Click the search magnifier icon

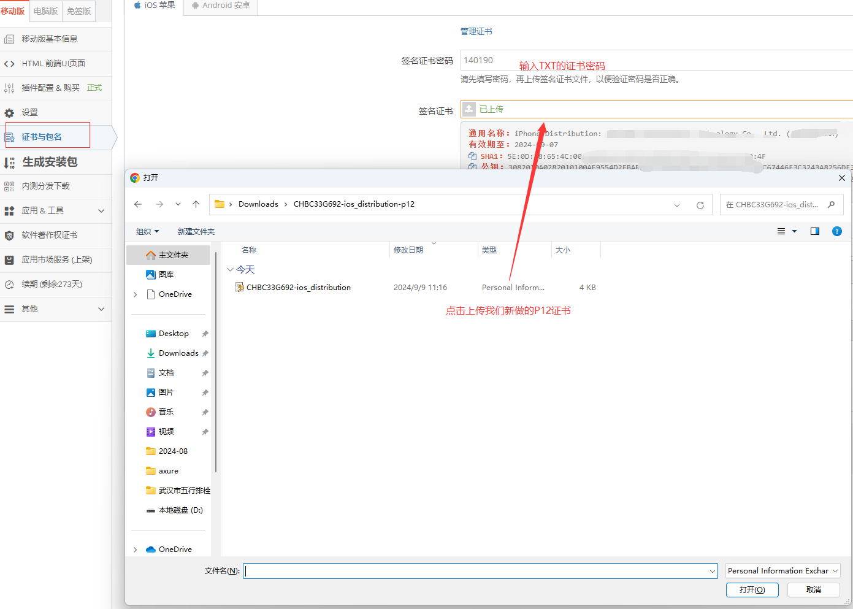(x=831, y=205)
